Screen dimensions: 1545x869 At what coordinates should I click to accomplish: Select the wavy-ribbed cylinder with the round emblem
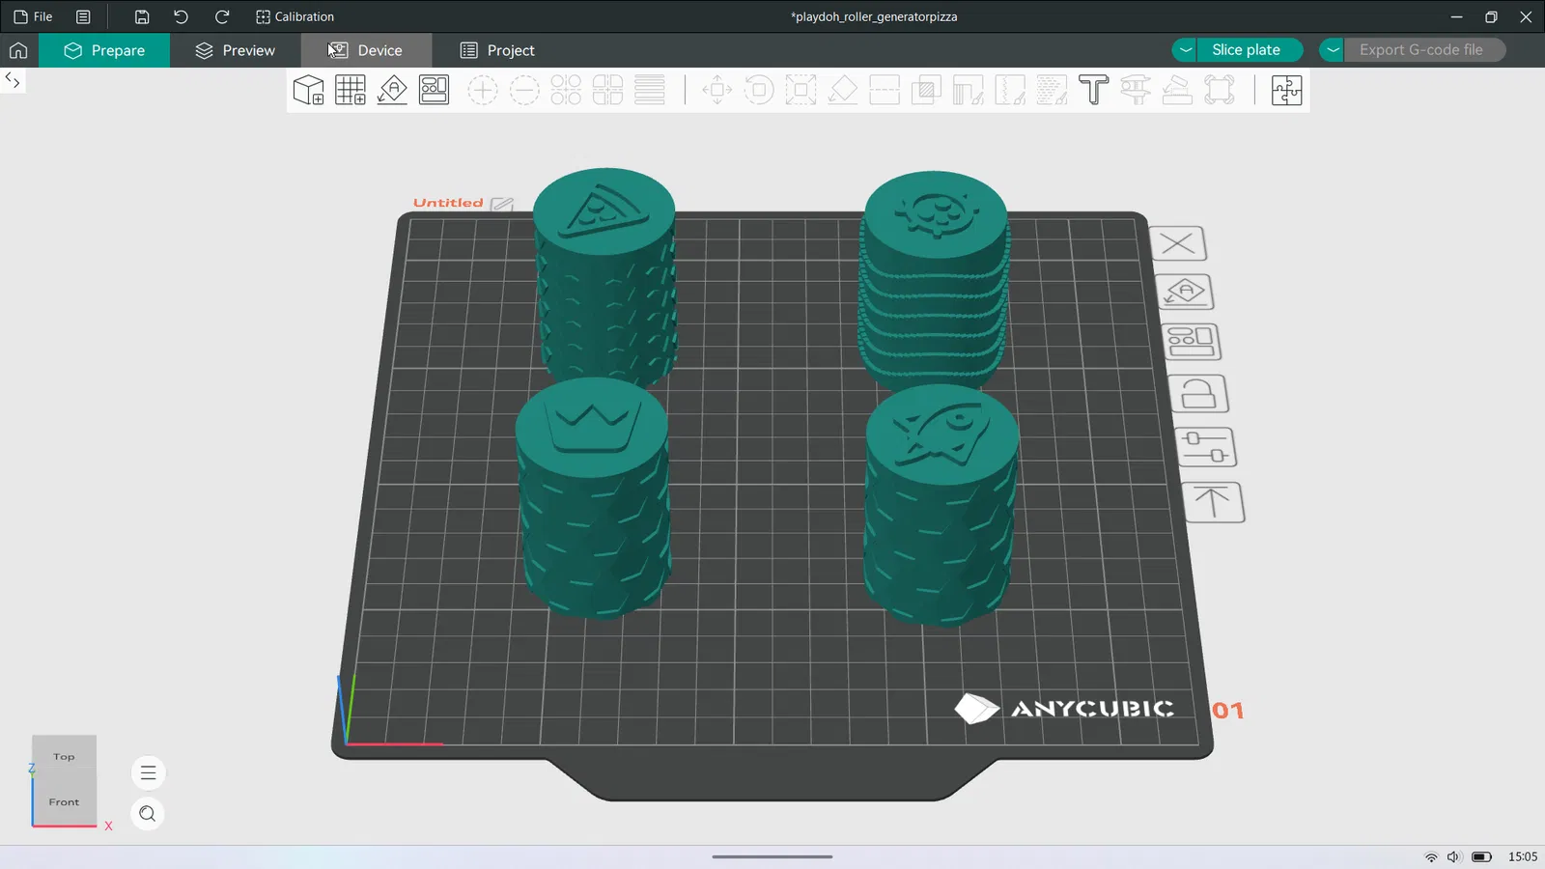(935, 280)
